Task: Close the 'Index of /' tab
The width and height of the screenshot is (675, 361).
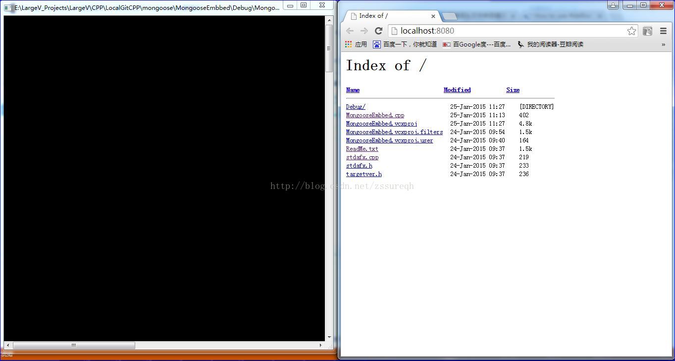Action: tap(433, 16)
